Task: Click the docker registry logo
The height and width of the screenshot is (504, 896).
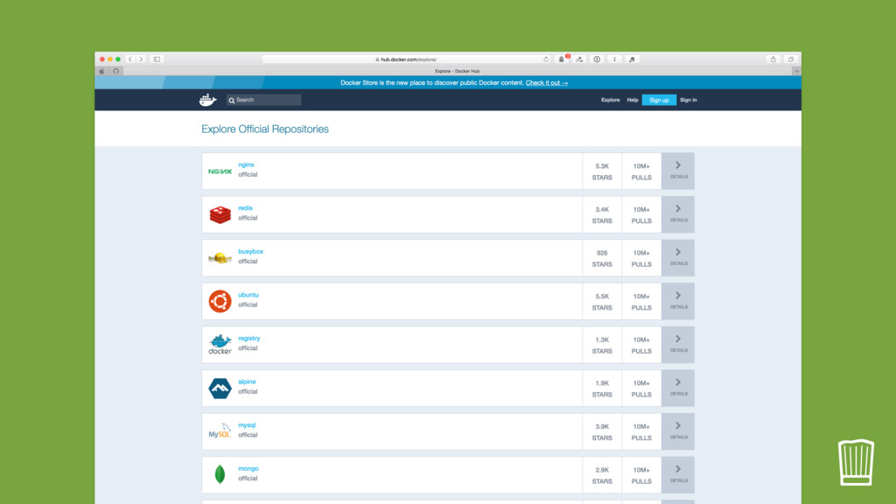Action: point(220,345)
